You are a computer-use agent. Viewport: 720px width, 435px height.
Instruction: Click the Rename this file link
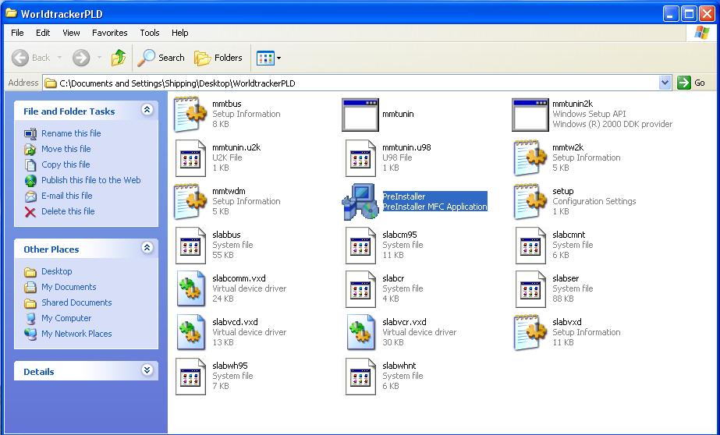[x=71, y=133]
